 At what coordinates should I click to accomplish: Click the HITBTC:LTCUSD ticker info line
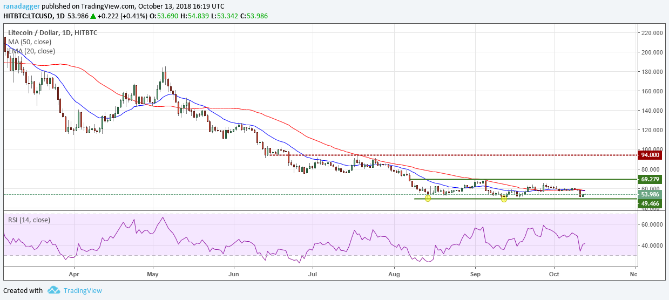pos(135,16)
